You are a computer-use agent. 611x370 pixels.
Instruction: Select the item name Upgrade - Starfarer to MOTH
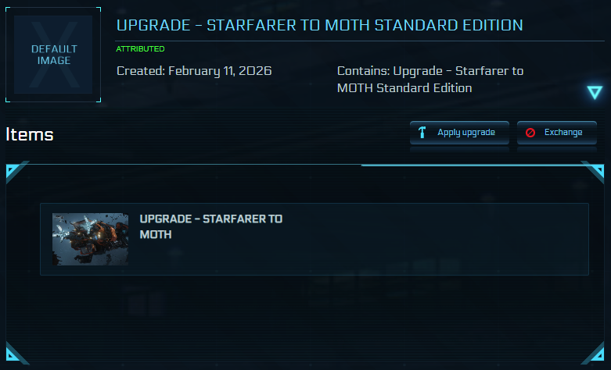(x=210, y=226)
